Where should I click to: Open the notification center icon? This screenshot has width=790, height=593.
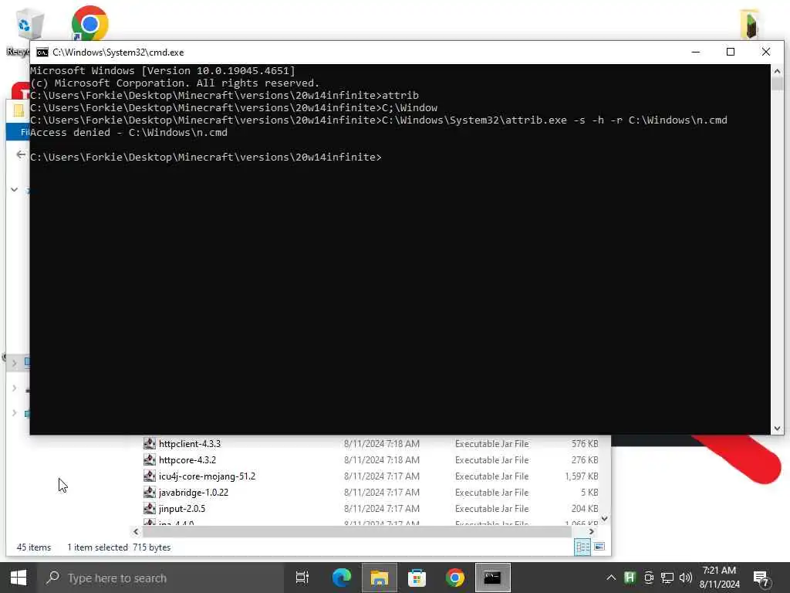[761, 578]
